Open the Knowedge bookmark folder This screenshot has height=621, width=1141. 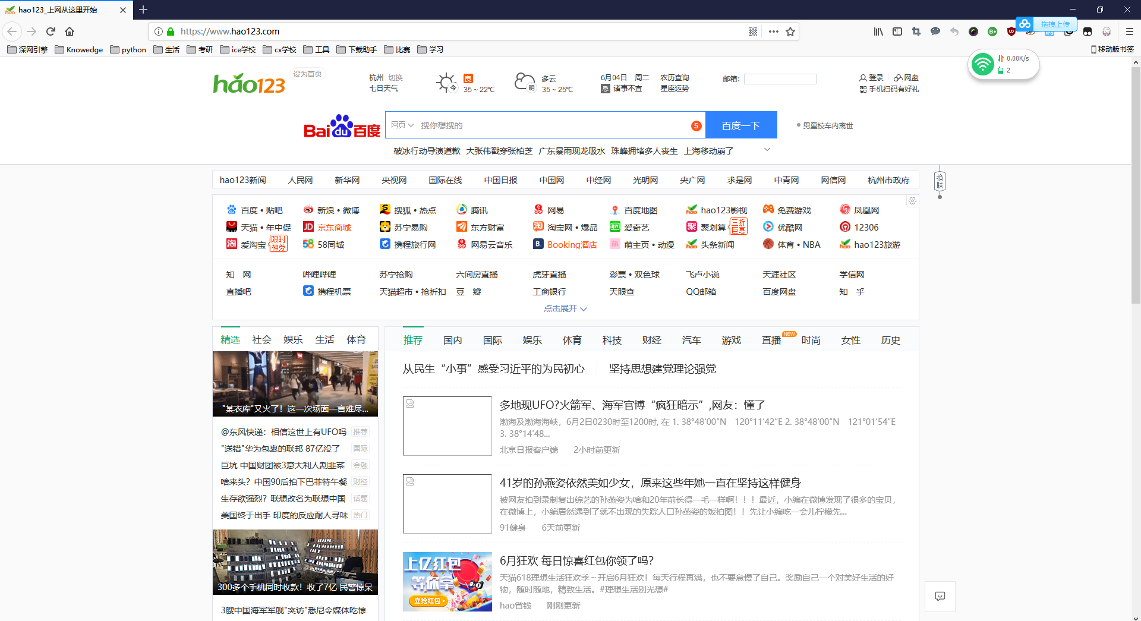click(x=78, y=49)
